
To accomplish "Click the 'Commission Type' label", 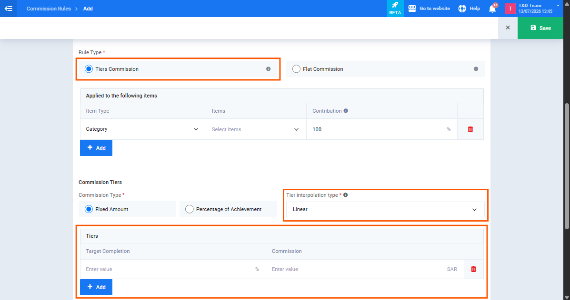I will (x=100, y=195).
